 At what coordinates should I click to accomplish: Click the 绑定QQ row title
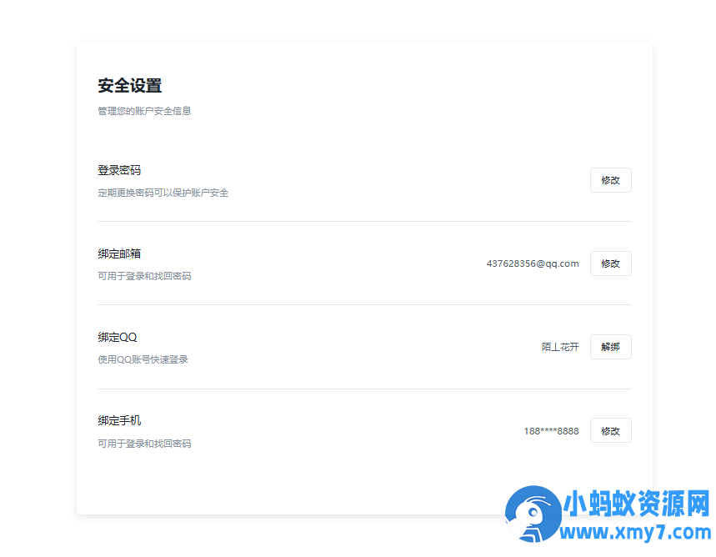pyautogui.click(x=117, y=337)
